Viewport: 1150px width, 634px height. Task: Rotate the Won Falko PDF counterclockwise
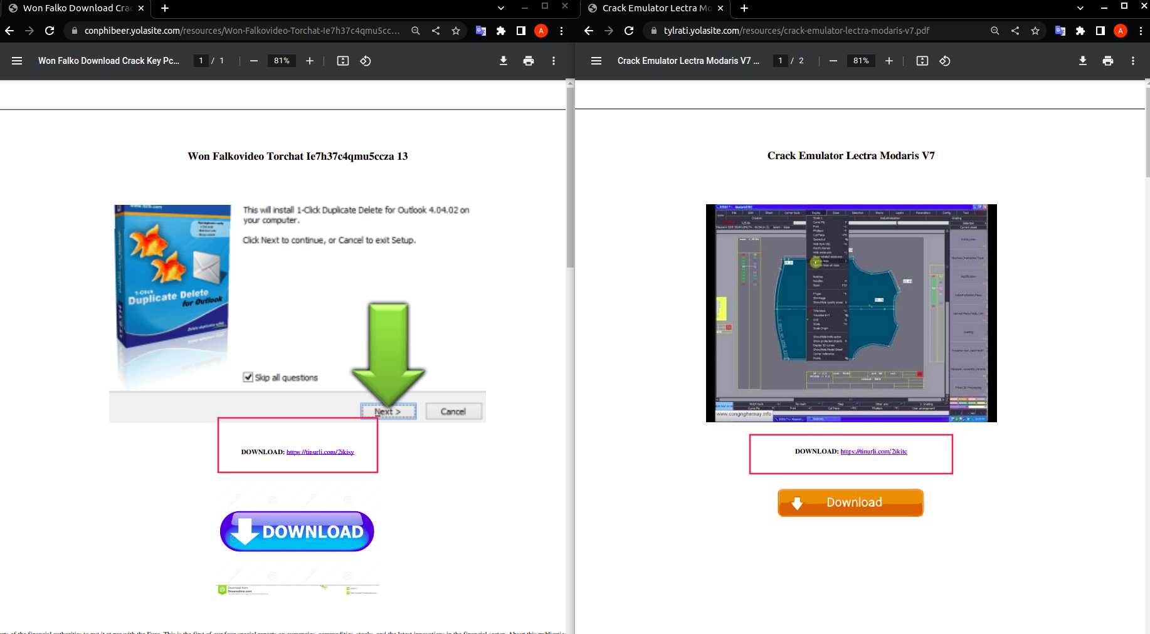click(366, 61)
